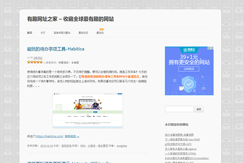
Task: Visit the https://habitica.com/ link
Action: point(50,137)
